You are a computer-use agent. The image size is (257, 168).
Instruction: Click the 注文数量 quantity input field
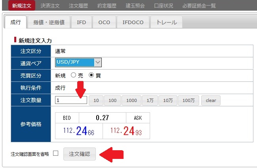click(71, 100)
